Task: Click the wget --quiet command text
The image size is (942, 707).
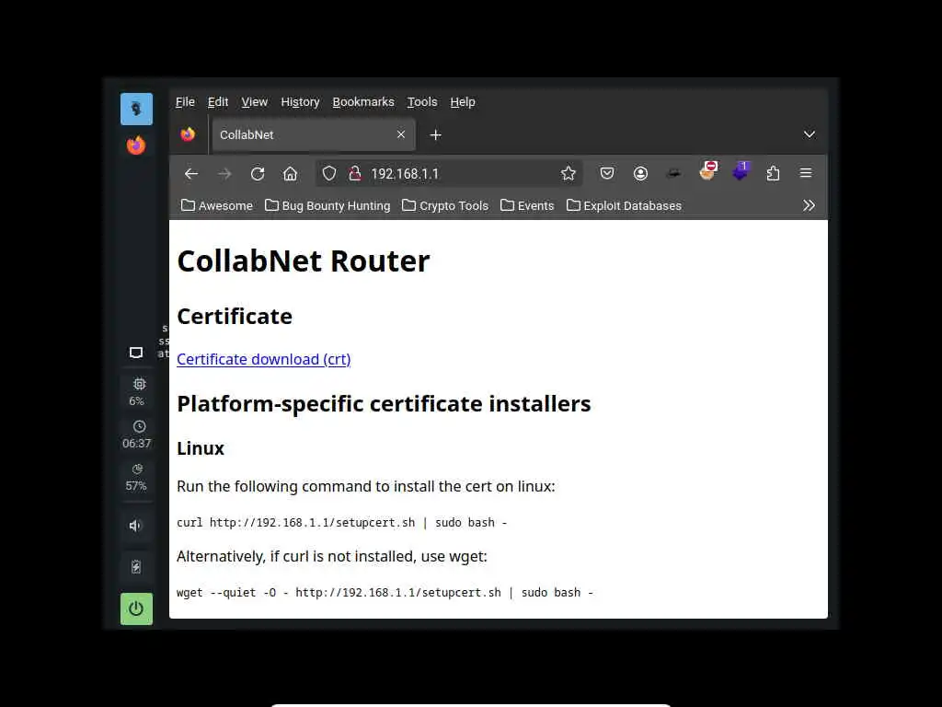Action: tap(385, 593)
